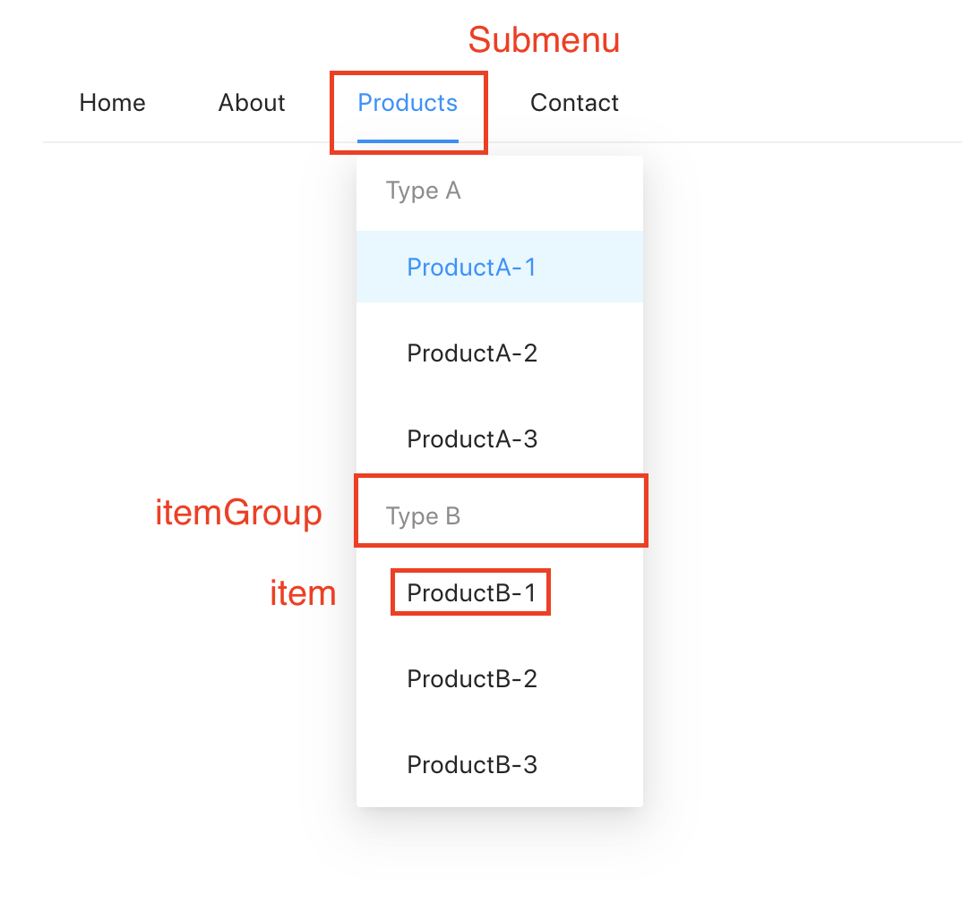
Task: Click the red Submenu annotation label
Action: (x=544, y=40)
